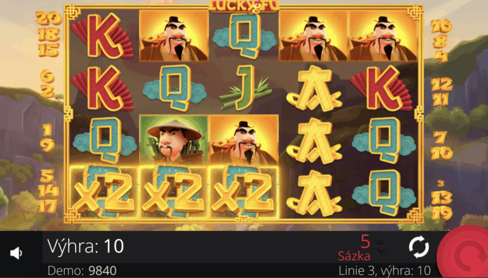Click the middle x2 multiplier symbol

pos(174,192)
